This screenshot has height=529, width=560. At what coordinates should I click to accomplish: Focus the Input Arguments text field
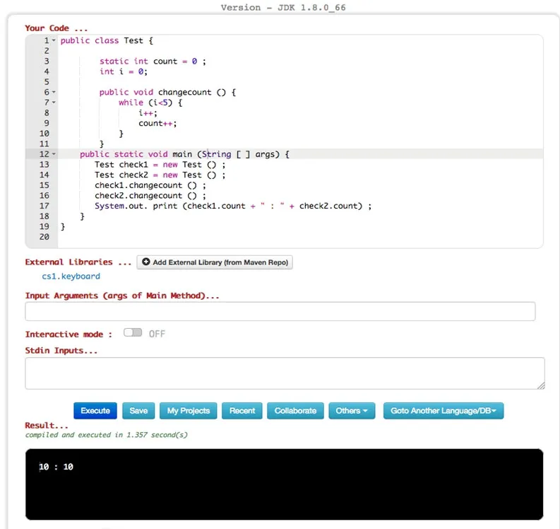tap(280, 311)
